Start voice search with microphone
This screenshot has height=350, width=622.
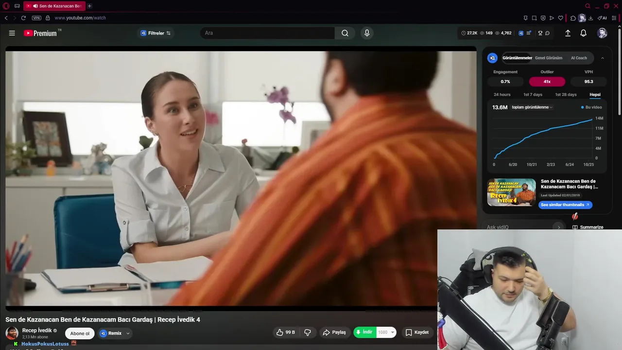tap(367, 33)
